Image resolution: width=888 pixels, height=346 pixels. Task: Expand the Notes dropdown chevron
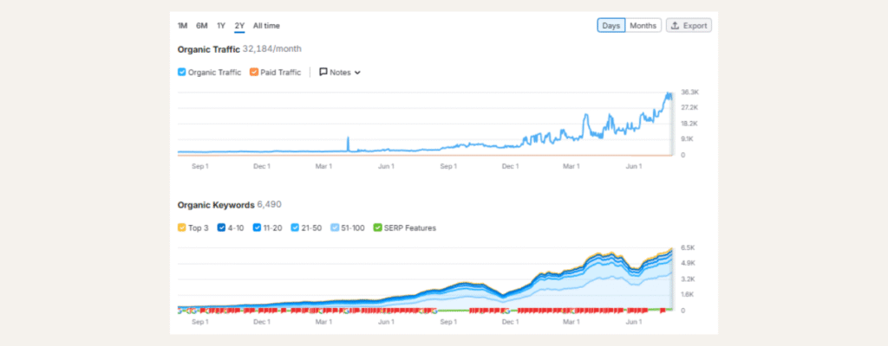(357, 73)
